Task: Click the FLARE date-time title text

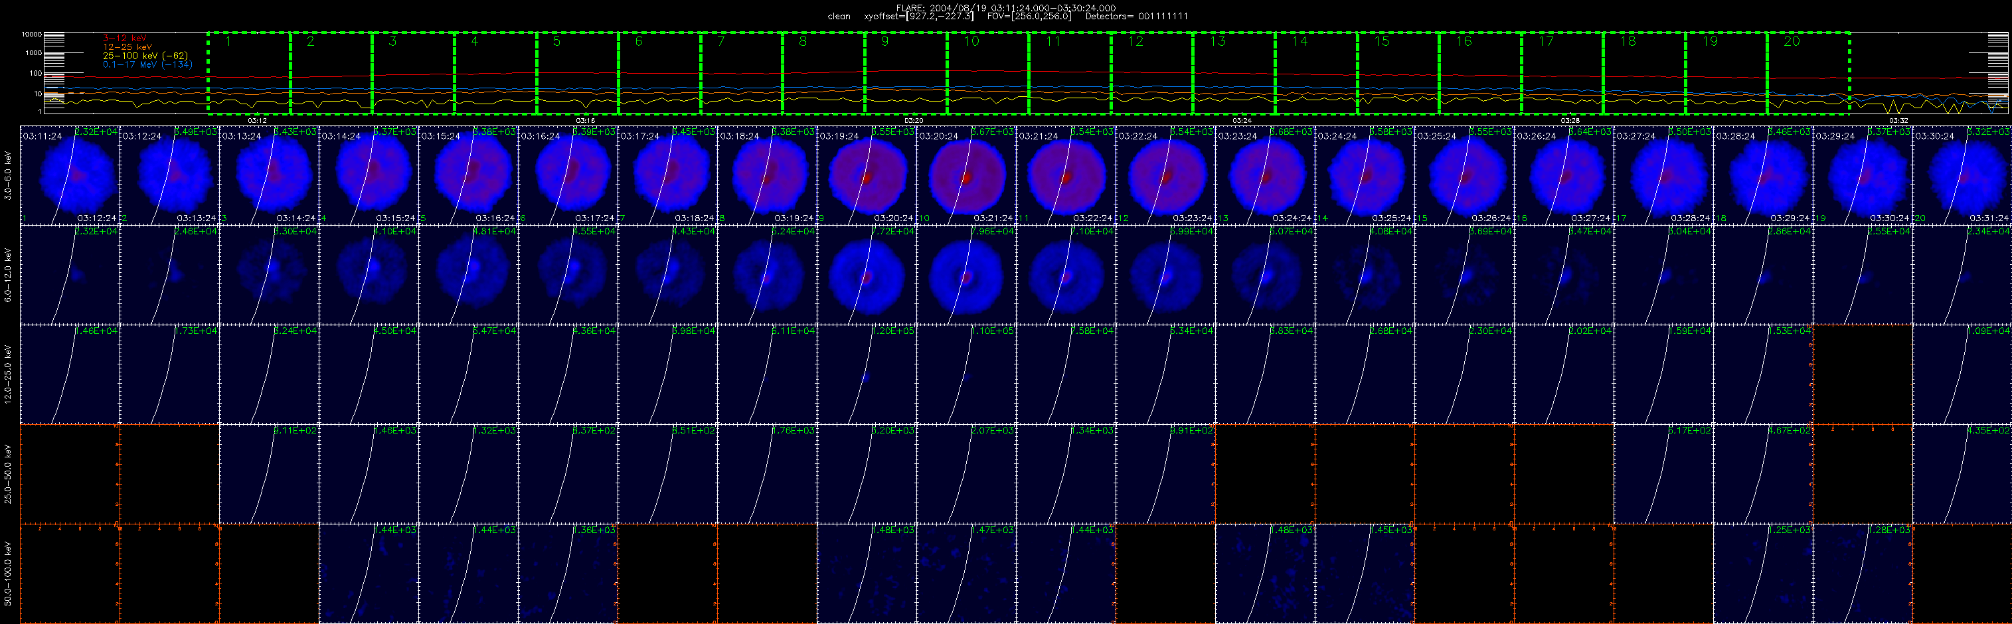Action: 1006,8
